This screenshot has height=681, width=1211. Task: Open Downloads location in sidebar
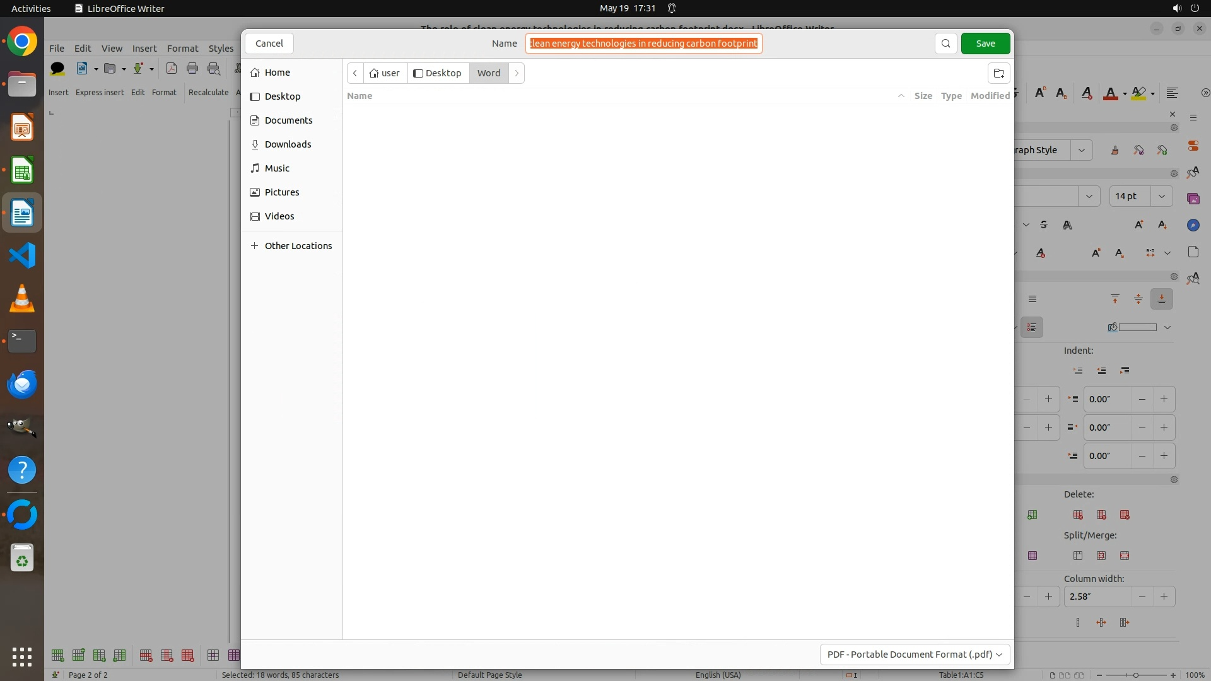pos(288,144)
